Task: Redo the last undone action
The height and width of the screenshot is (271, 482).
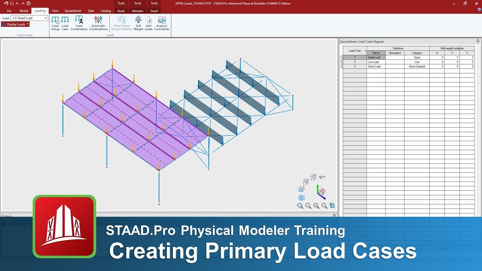Action: 23,3
